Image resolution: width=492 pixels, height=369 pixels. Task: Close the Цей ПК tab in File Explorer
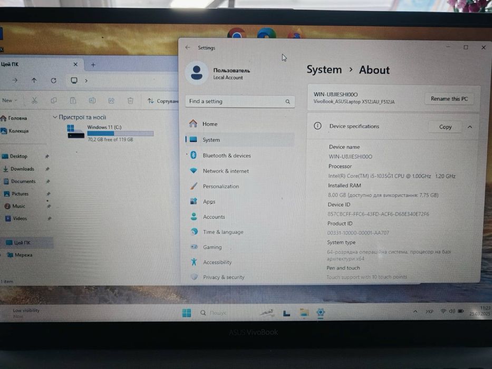(x=75, y=64)
